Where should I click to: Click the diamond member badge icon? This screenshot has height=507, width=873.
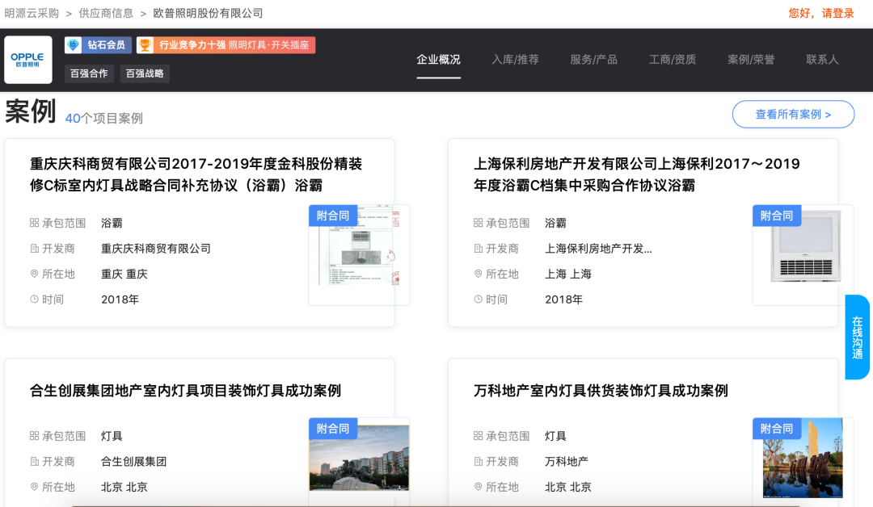coord(73,45)
